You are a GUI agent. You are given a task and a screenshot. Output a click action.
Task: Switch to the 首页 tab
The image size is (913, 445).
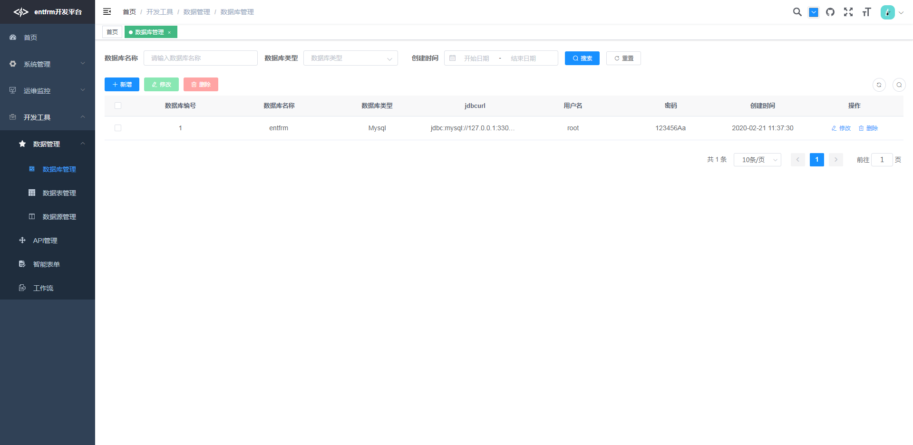(112, 32)
